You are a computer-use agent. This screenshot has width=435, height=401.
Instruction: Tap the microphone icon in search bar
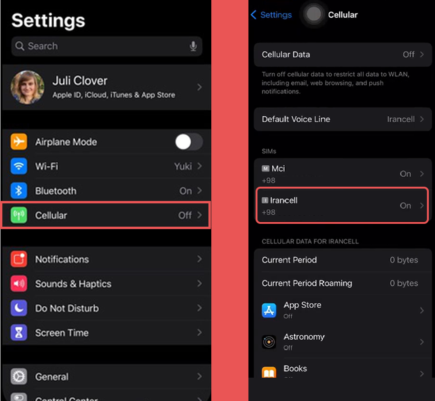click(193, 46)
